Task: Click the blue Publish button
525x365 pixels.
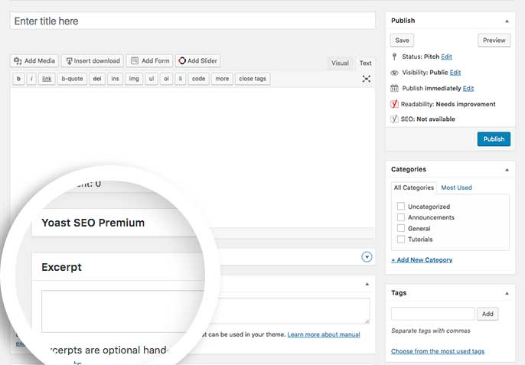Action: (494, 139)
